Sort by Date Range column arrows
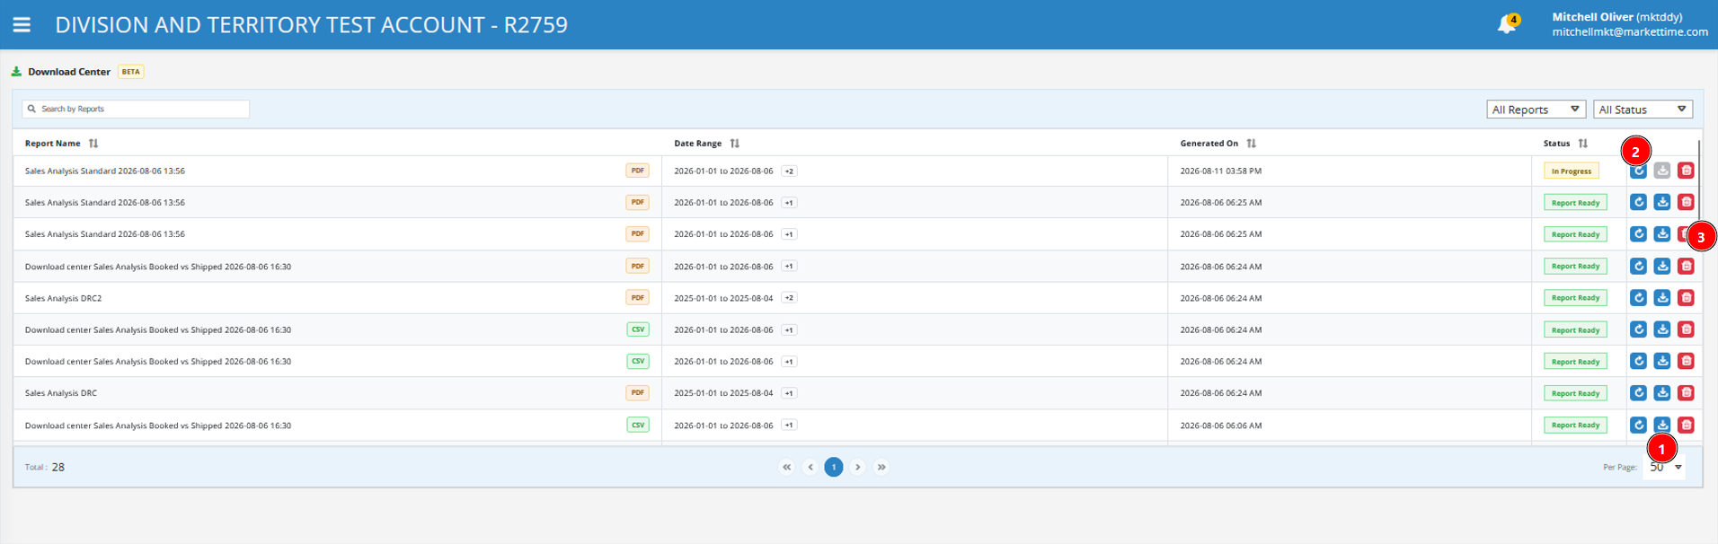The height and width of the screenshot is (544, 1718). (735, 144)
